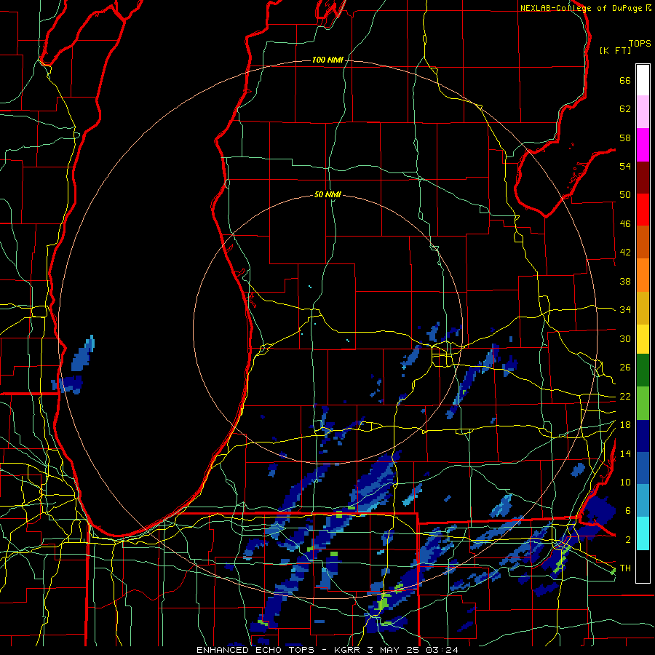Click the light pink 62 kft legend color
This screenshot has height=655, width=655.
643,112
